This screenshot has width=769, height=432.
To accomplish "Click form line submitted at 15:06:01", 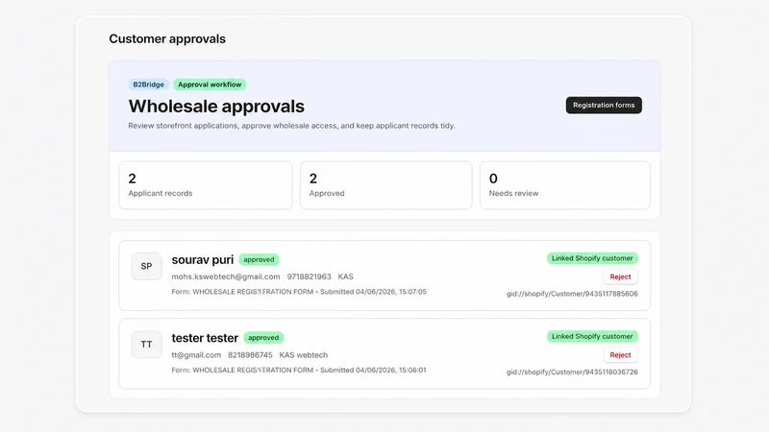I will 299,370.
